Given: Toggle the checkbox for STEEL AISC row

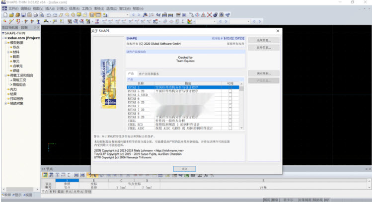Looking at the screenshot, I should pos(230,128).
